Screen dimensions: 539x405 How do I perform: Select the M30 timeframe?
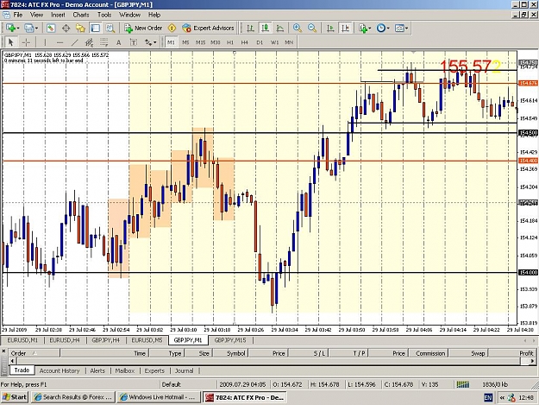pos(216,42)
